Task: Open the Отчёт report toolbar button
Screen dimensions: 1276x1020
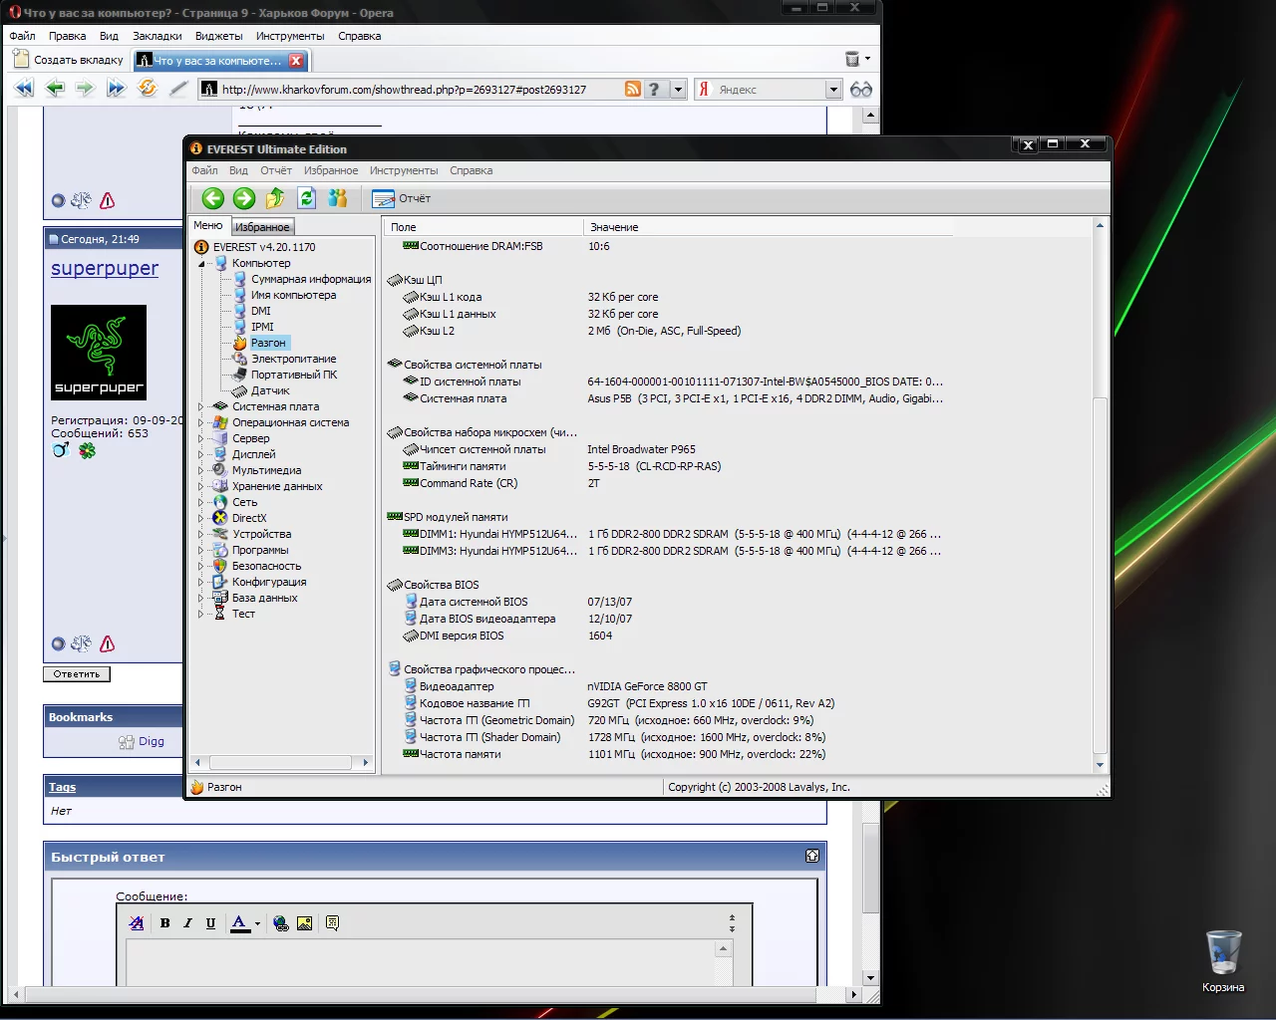Action: pyautogui.click(x=401, y=198)
